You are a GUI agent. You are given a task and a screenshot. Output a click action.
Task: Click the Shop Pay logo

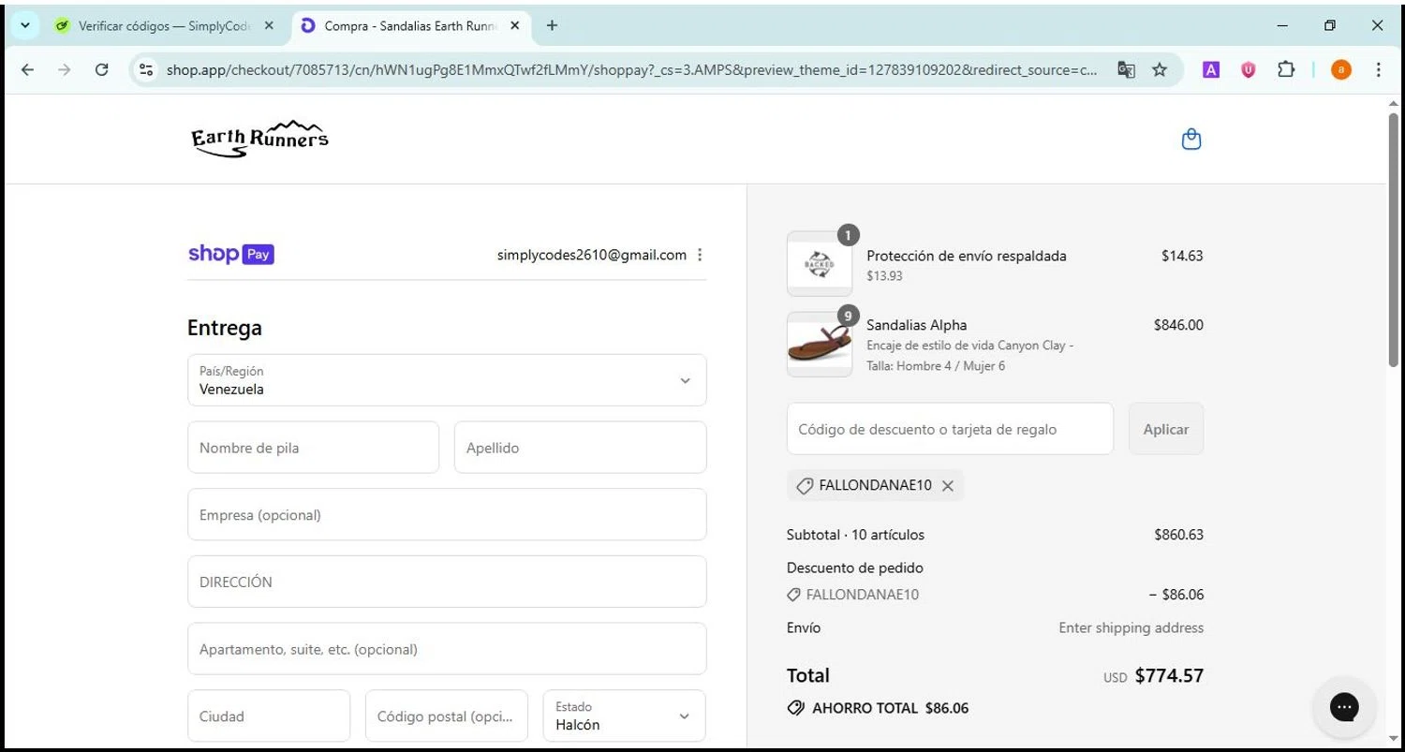click(230, 254)
